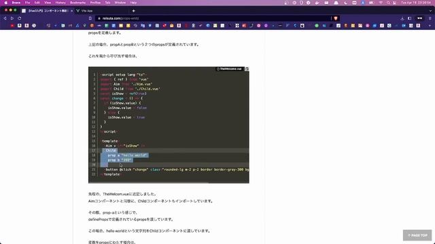Open the Apple menu

tap(6, 3)
